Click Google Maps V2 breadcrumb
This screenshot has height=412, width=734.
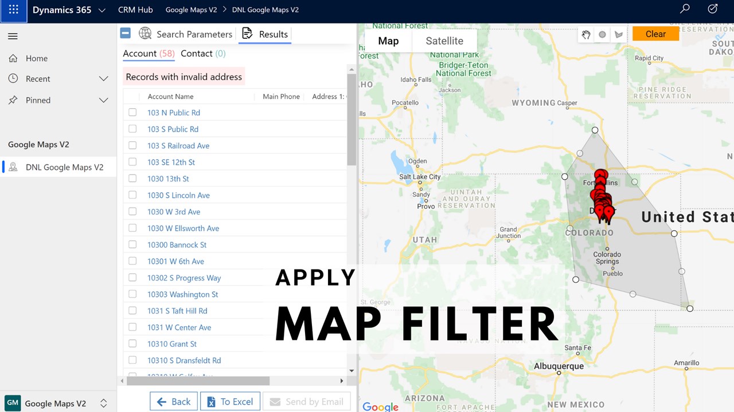click(x=191, y=10)
